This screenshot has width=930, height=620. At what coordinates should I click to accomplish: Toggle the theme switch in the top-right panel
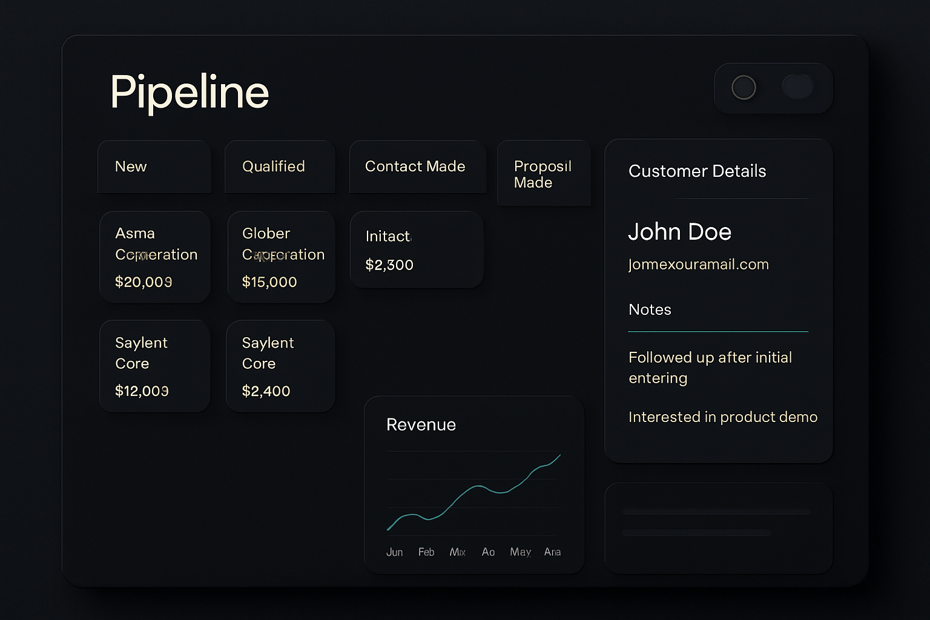coord(798,87)
